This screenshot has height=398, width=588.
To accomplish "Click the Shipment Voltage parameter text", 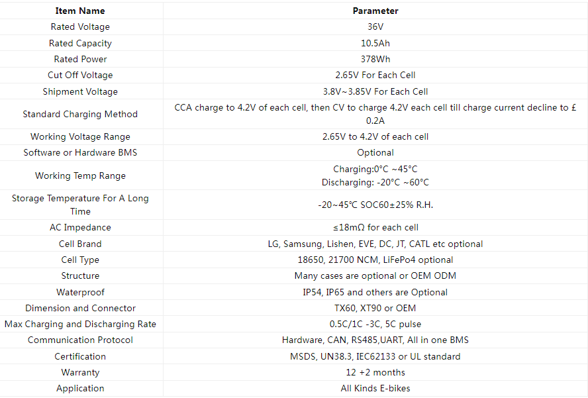I will [x=375, y=91].
